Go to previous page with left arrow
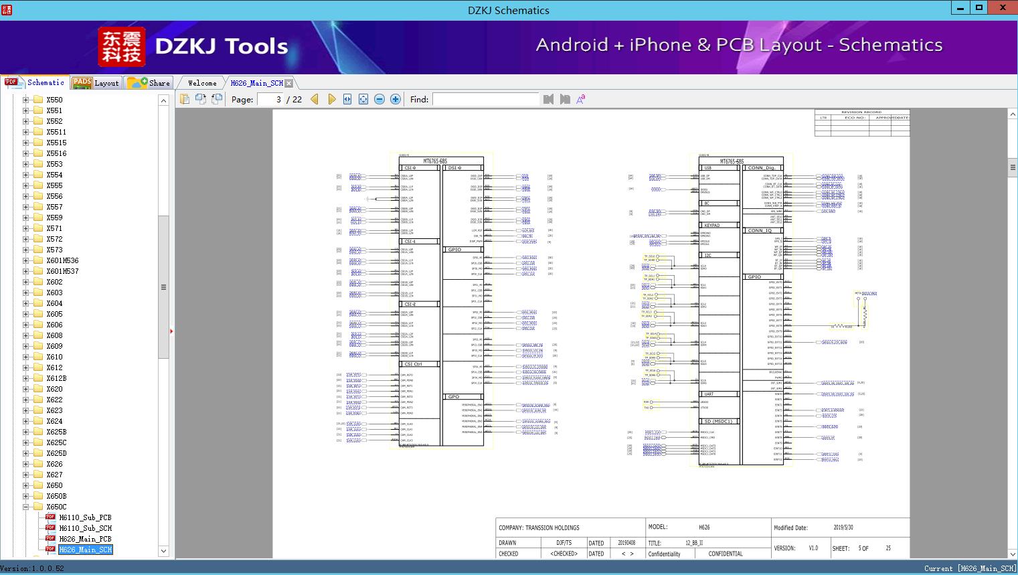 pos(315,99)
